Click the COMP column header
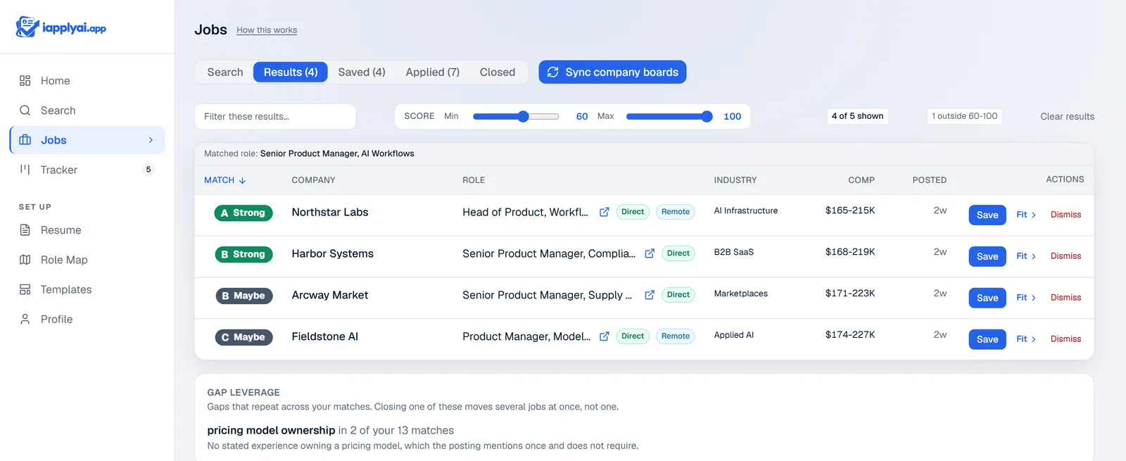This screenshot has width=1126, height=461. (861, 180)
